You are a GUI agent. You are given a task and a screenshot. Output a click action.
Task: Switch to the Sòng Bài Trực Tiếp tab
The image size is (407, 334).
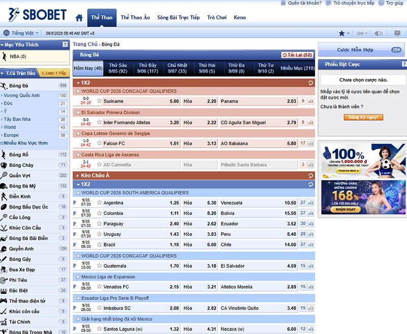[178, 18]
